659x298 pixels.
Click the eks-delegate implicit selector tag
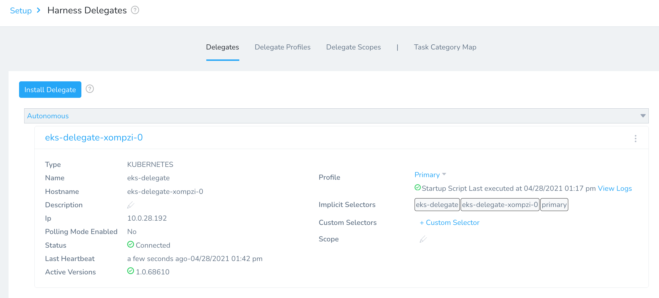point(437,205)
